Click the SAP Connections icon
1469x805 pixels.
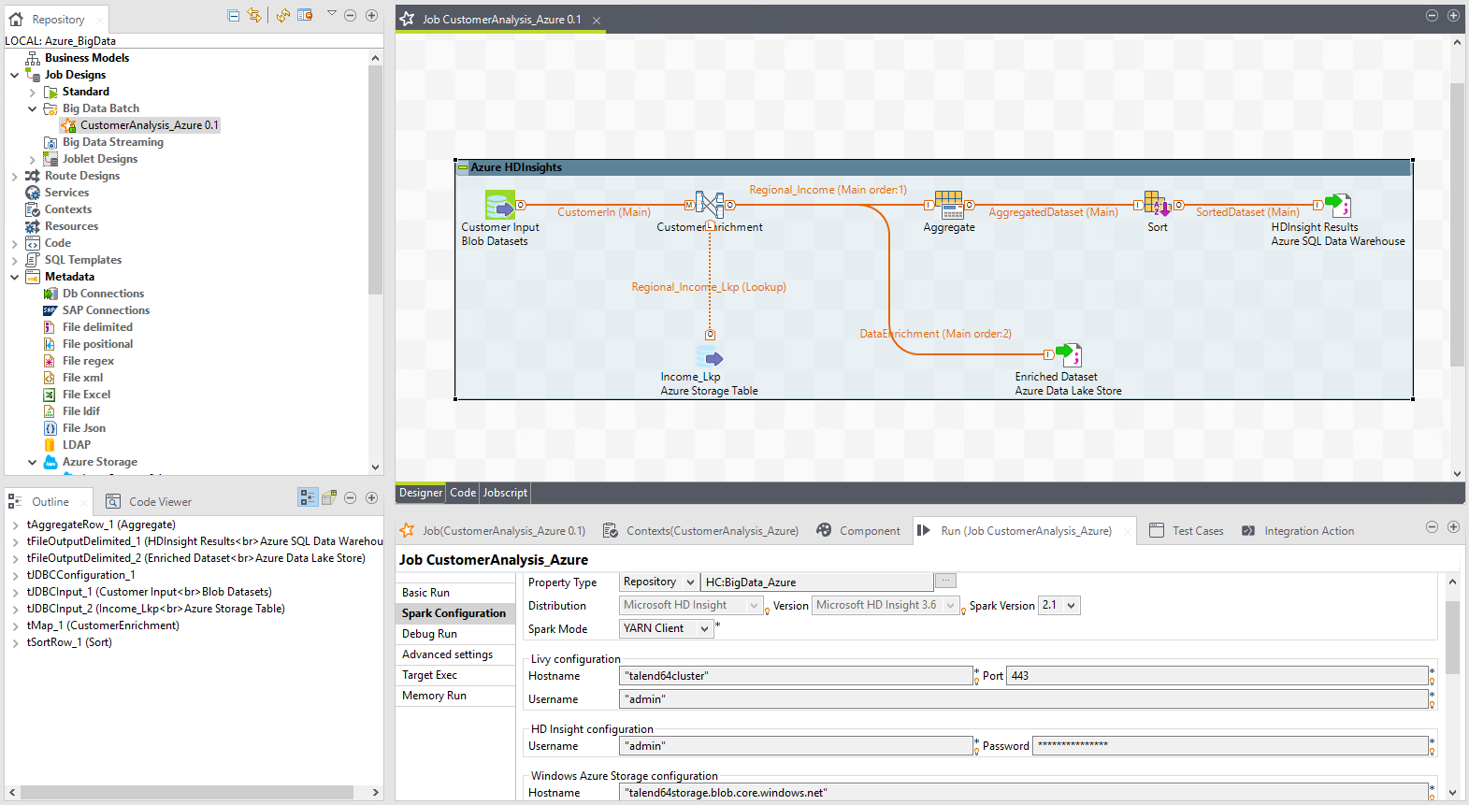point(50,310)
